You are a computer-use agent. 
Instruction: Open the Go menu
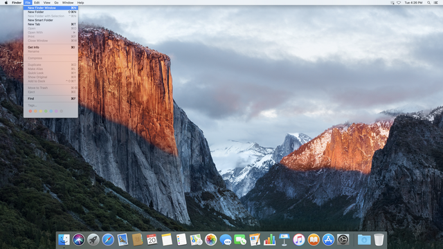56,3
